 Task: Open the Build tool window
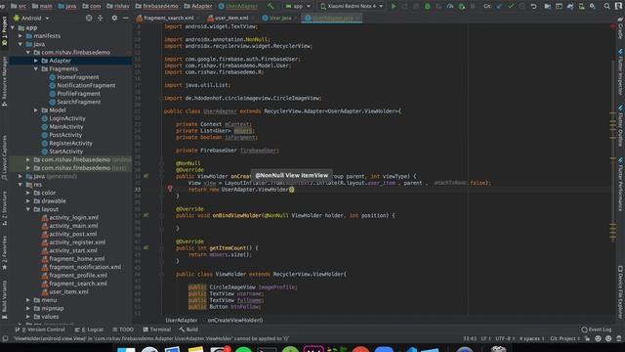[x=188, y=330]
